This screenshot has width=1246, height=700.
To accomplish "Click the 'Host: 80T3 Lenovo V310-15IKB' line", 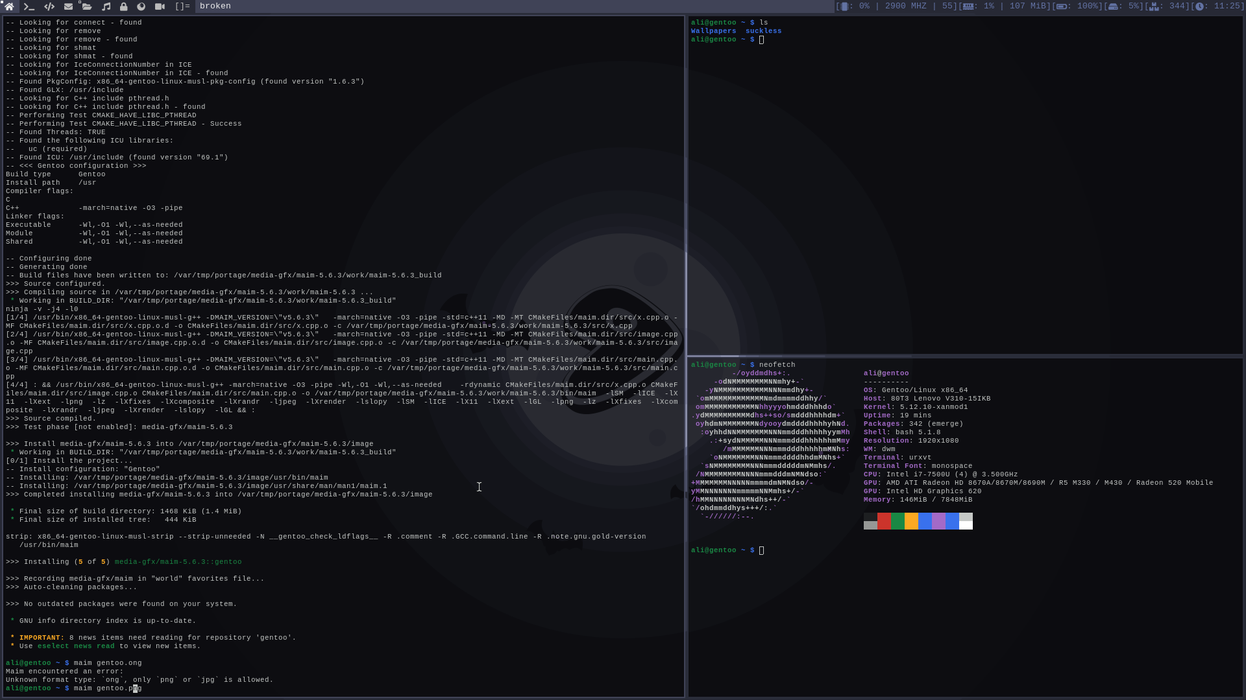I will pyautogui.click(x=927, y=399).
